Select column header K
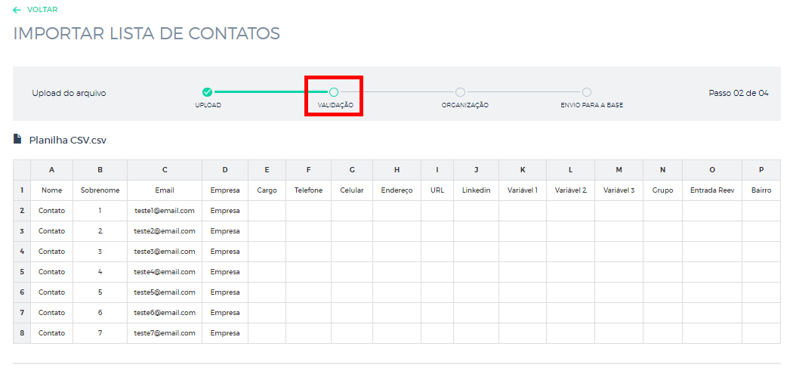 523,170
